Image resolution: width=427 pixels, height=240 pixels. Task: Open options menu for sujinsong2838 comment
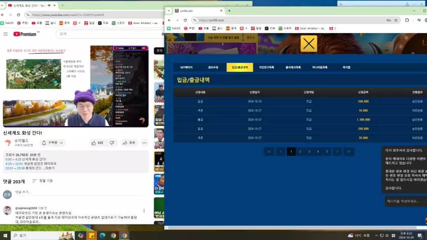pyautogui.click(x=144, y=210)
